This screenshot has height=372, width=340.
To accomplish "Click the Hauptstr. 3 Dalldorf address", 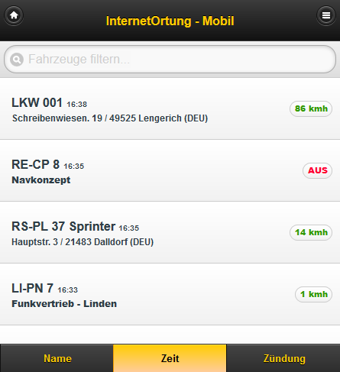I will point(83,242).
